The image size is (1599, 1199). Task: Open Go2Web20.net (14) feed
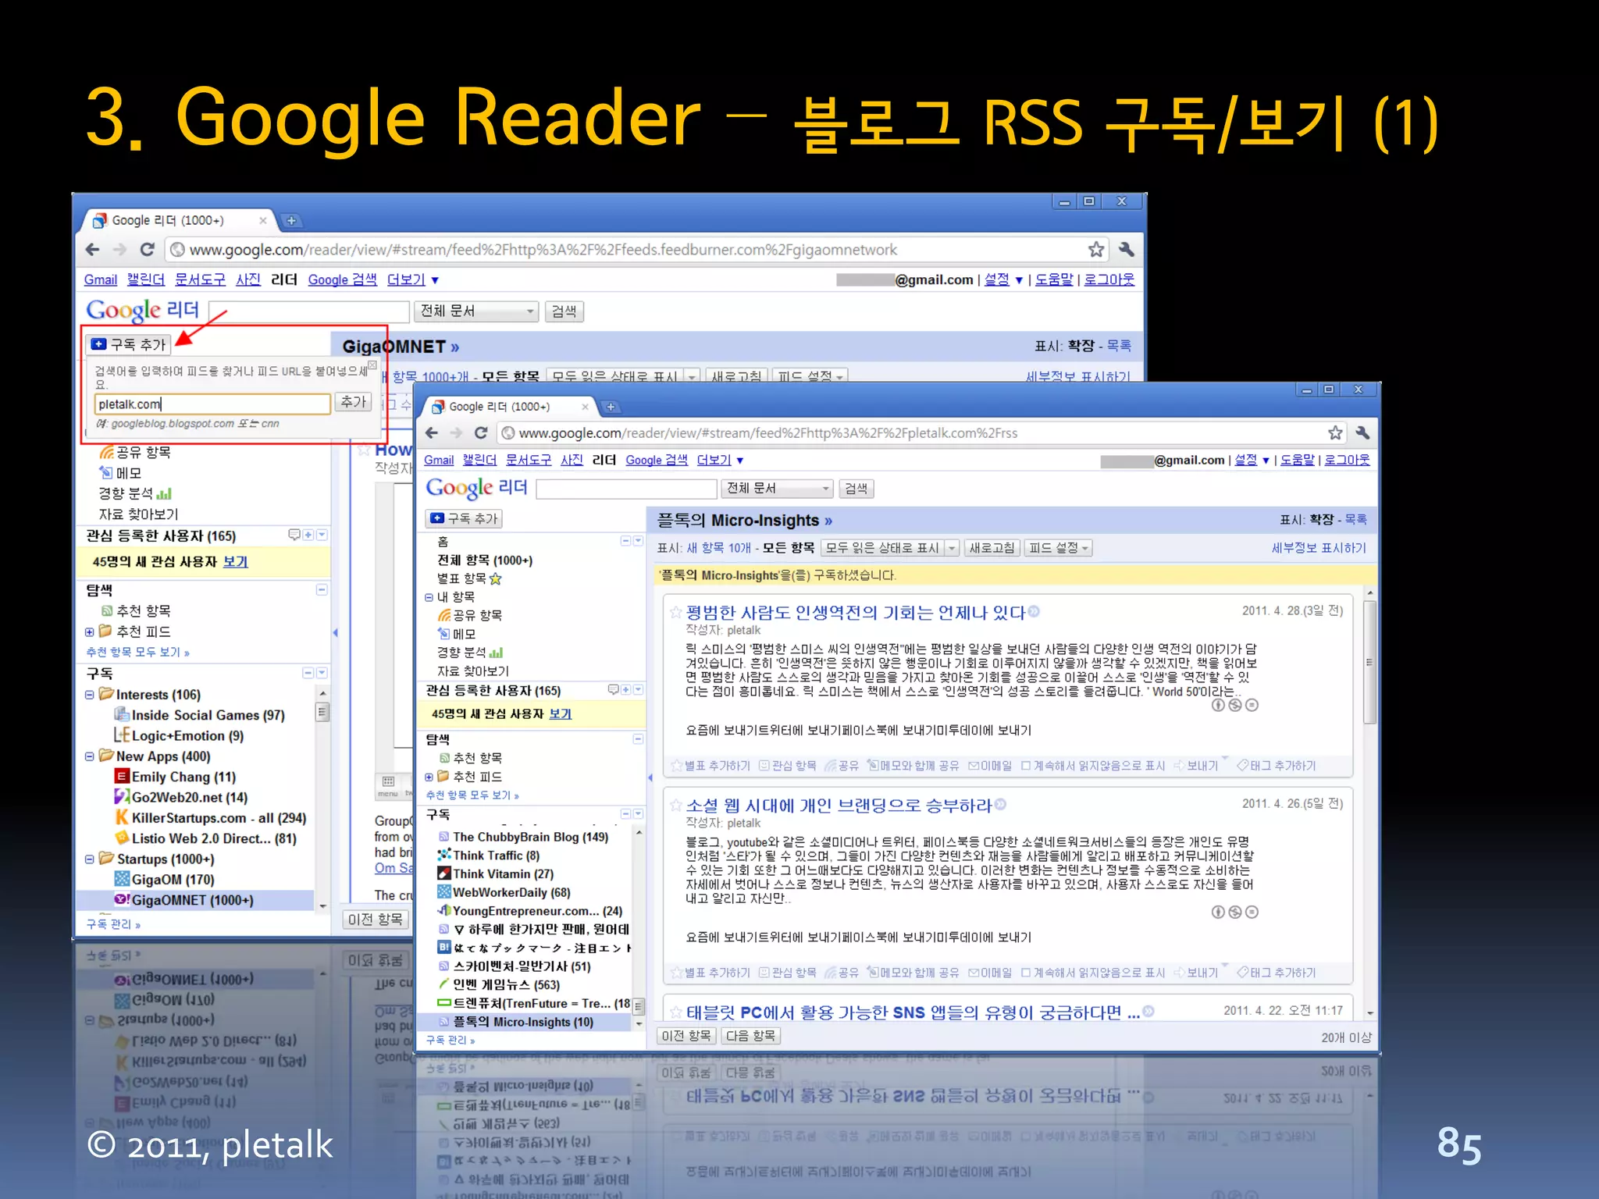pos(189,797)
